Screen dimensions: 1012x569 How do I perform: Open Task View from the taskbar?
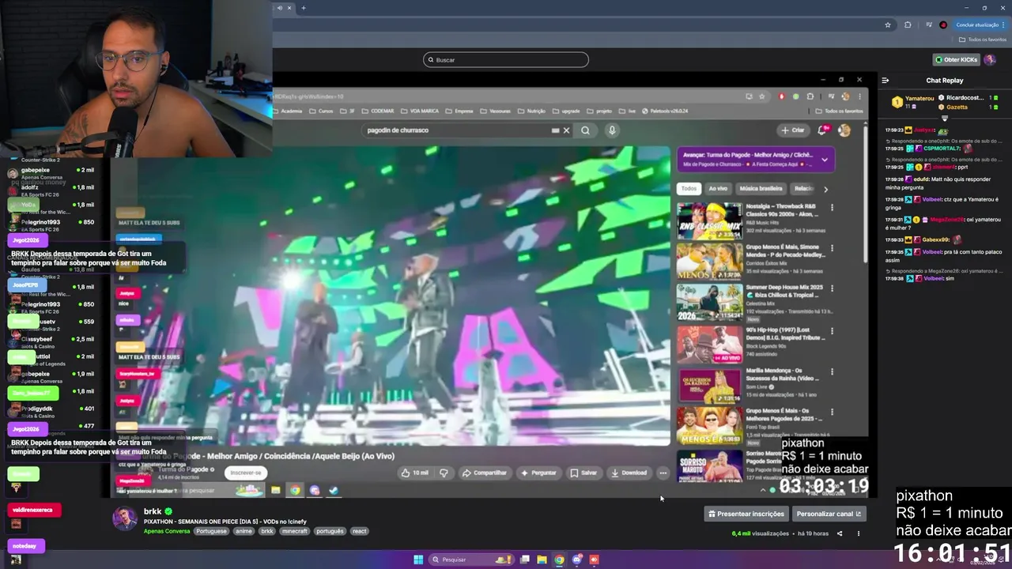[x=524, y=560]
